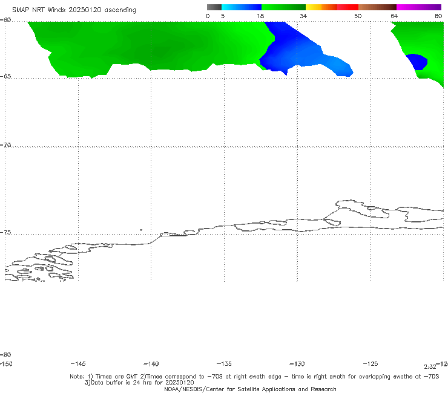Click the latitude label '-65'
The height and width of the screenshot is (393, 448).
click(x=5, y=77)
